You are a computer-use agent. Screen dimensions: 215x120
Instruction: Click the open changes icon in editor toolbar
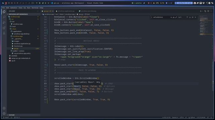coord(205,11)
